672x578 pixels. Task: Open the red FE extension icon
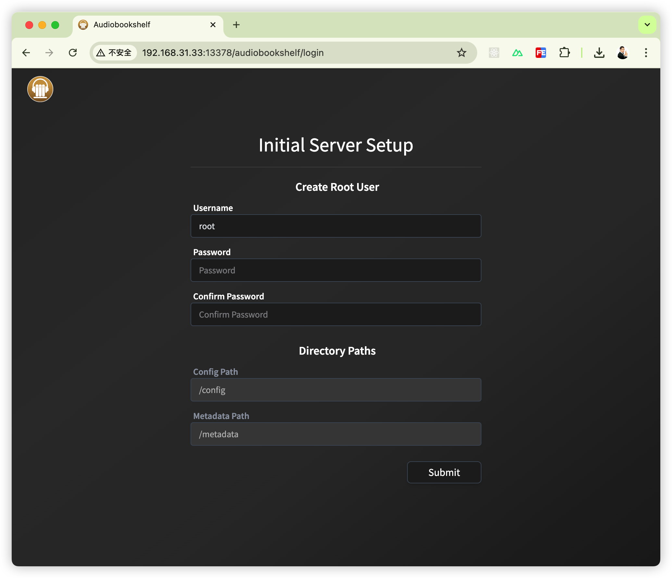tap(541, 53)
